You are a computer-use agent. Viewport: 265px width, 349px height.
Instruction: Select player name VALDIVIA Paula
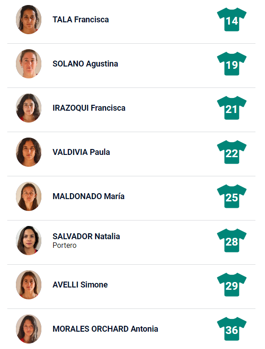pos(81,152)
